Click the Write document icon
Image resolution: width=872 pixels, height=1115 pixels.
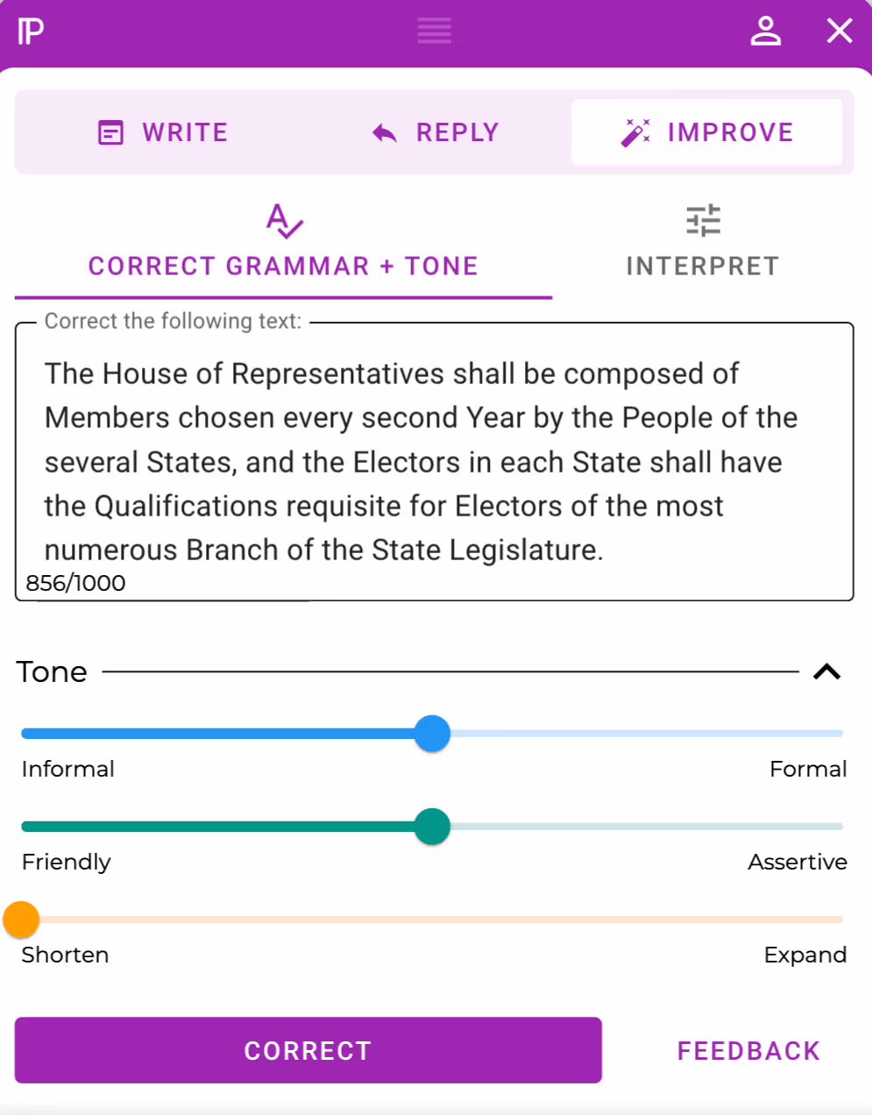pyautogui.click(x=110, y=132)
